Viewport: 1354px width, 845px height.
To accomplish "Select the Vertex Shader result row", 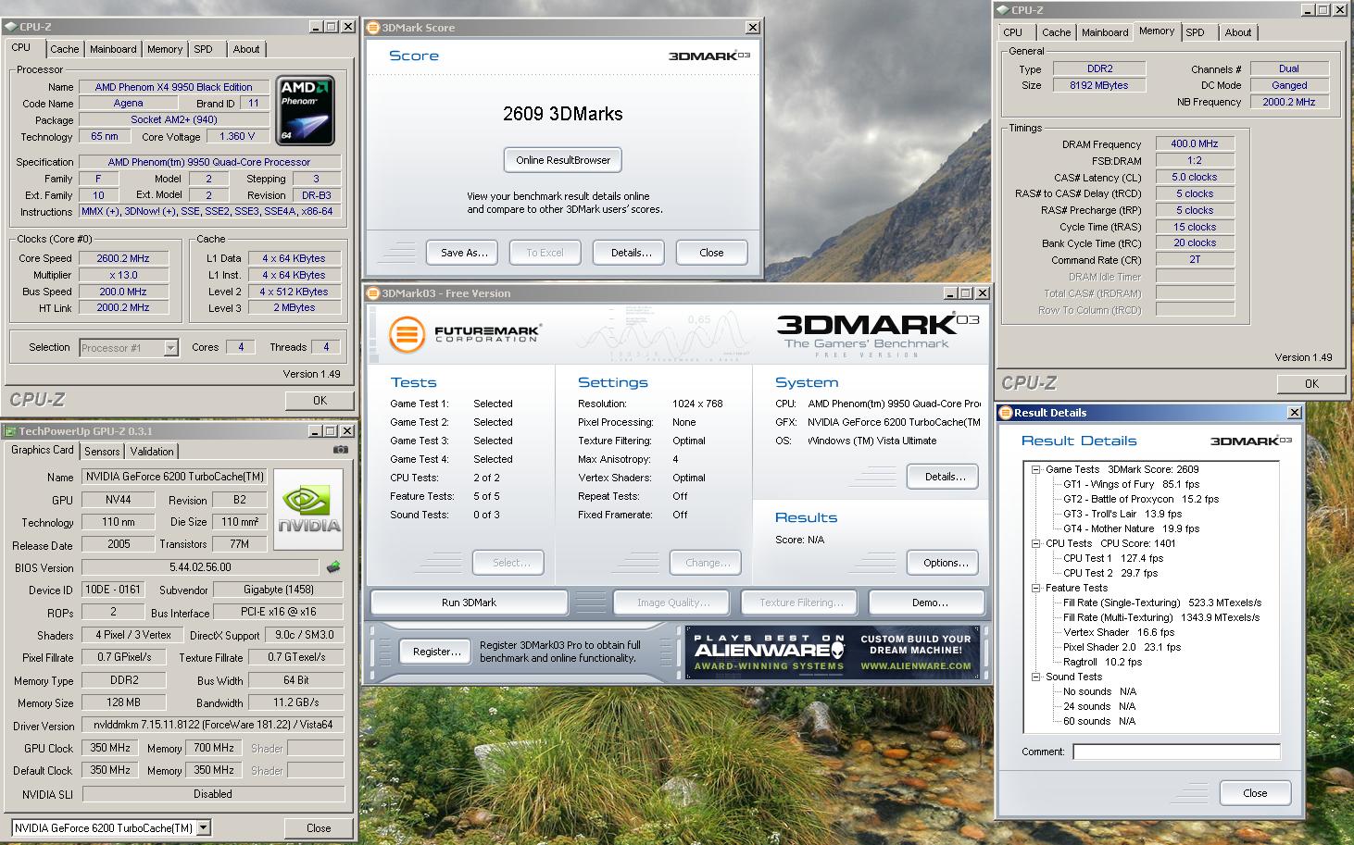I will coord(1119,632).
